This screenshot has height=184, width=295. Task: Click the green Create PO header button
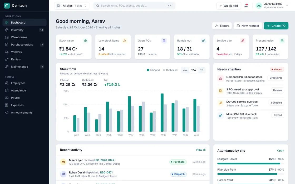coord(276,26)
